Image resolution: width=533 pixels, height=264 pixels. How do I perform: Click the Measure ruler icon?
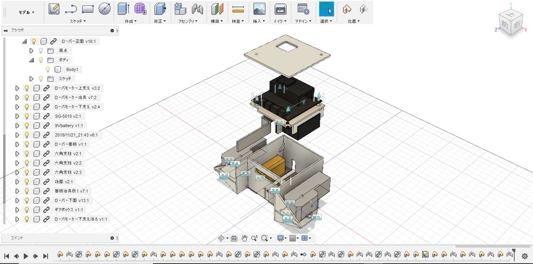pos(238,9)
